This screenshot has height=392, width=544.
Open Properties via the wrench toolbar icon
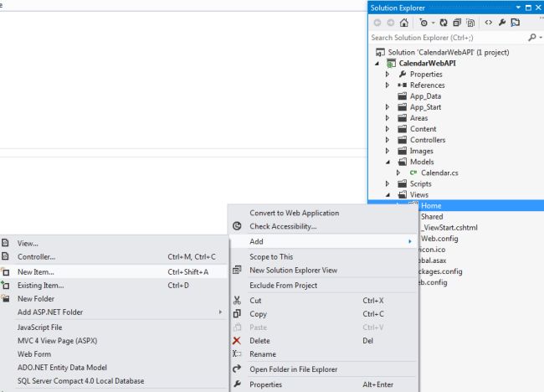502,23
